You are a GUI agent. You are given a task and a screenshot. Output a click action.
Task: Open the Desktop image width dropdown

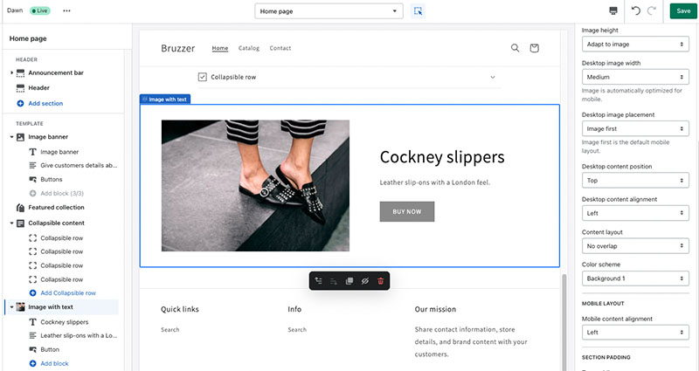tap(635, 77)
